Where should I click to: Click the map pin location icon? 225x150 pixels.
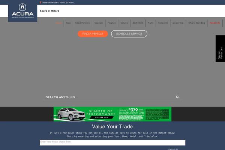40,3
